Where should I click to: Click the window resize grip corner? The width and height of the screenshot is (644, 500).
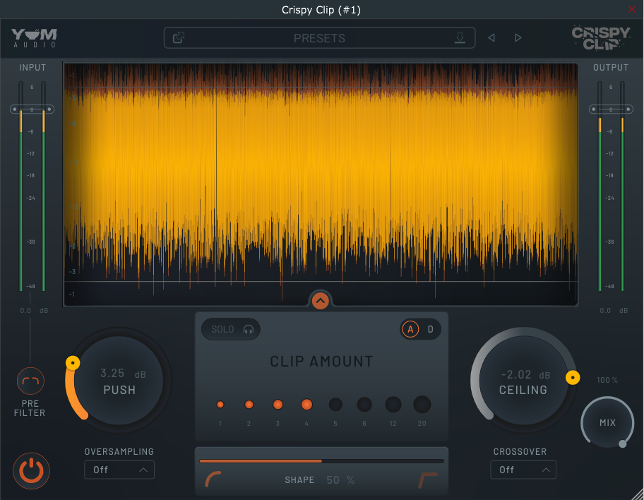pyautogui.click(x=638, y=494)
